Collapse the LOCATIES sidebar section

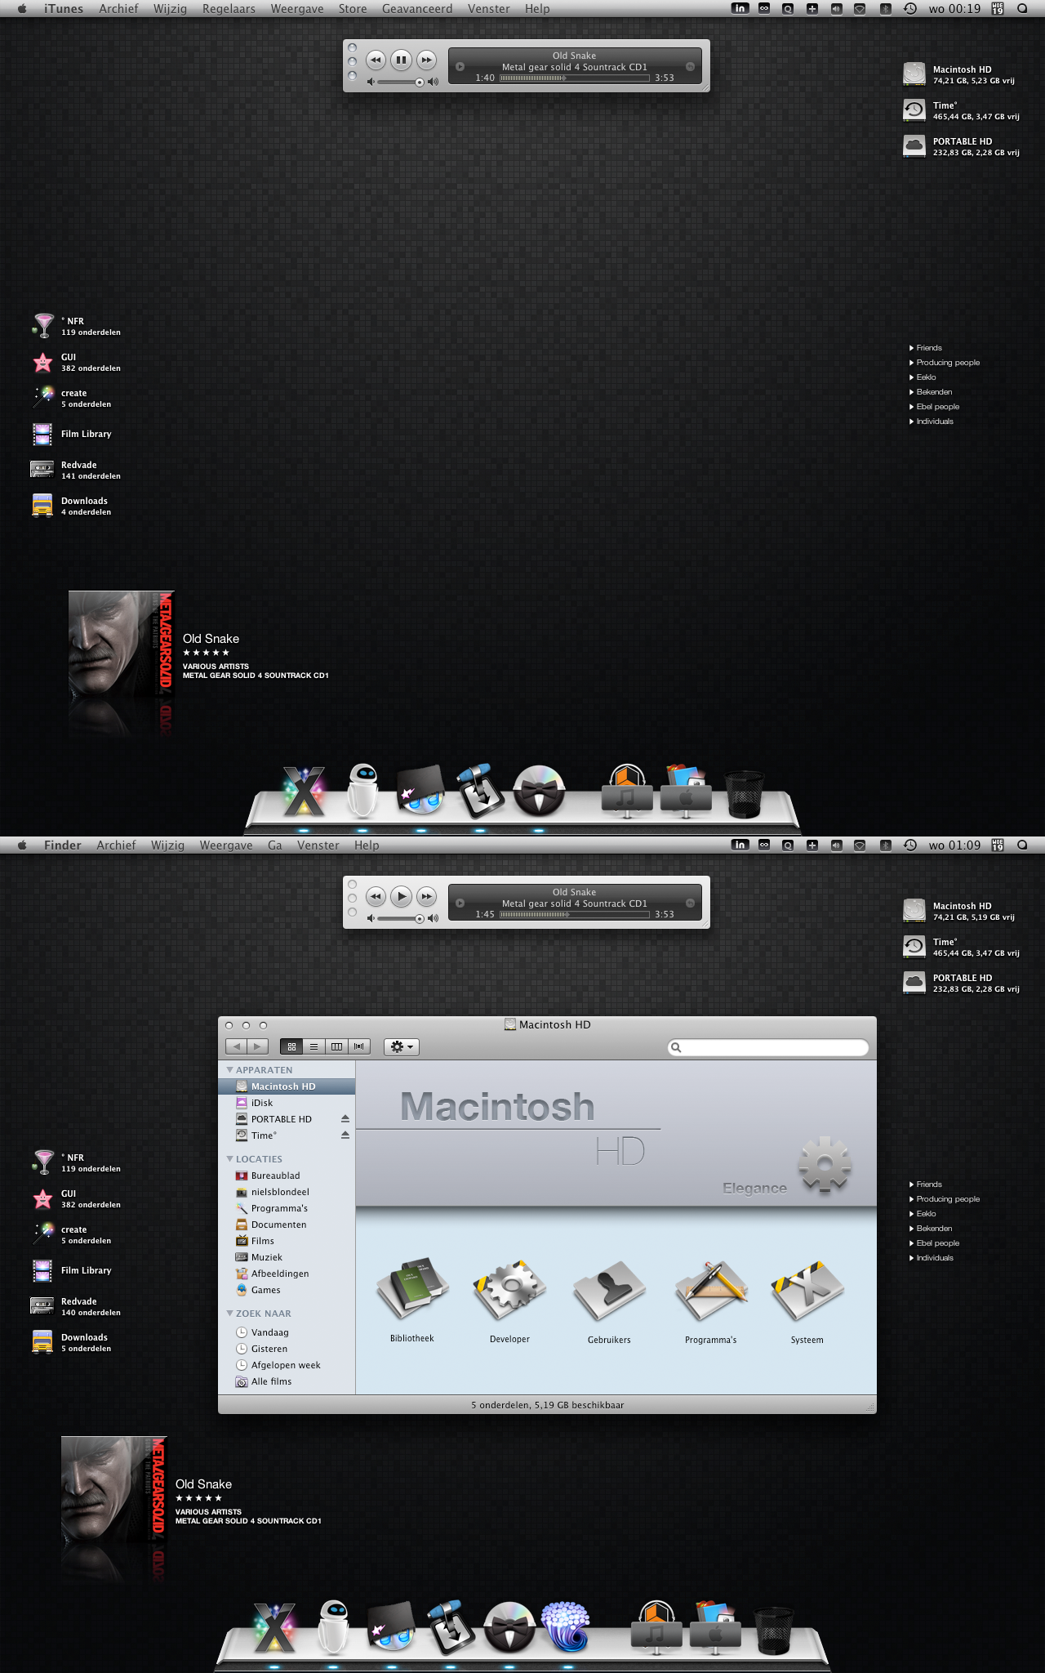click(230, 1159)
